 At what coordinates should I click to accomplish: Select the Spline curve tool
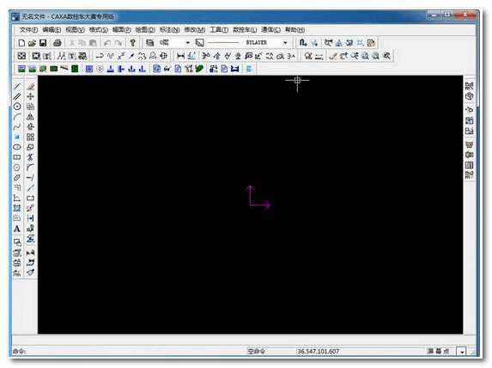coord(17,126)
